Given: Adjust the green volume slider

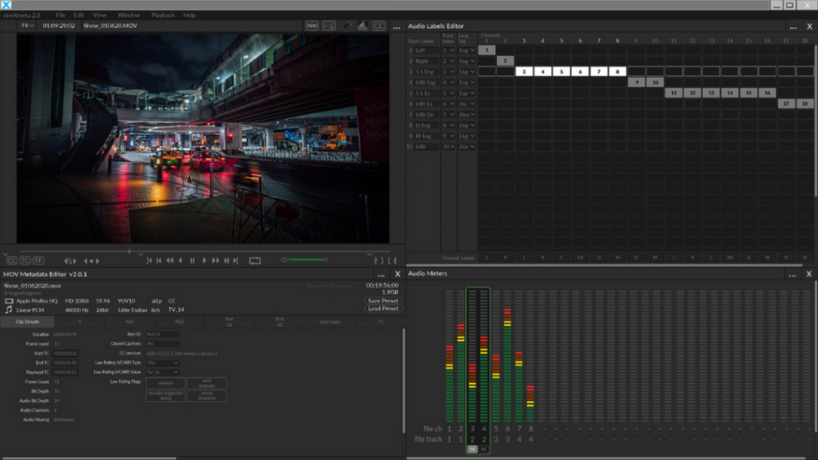Looking at the screenshot, I should [308, 260].
